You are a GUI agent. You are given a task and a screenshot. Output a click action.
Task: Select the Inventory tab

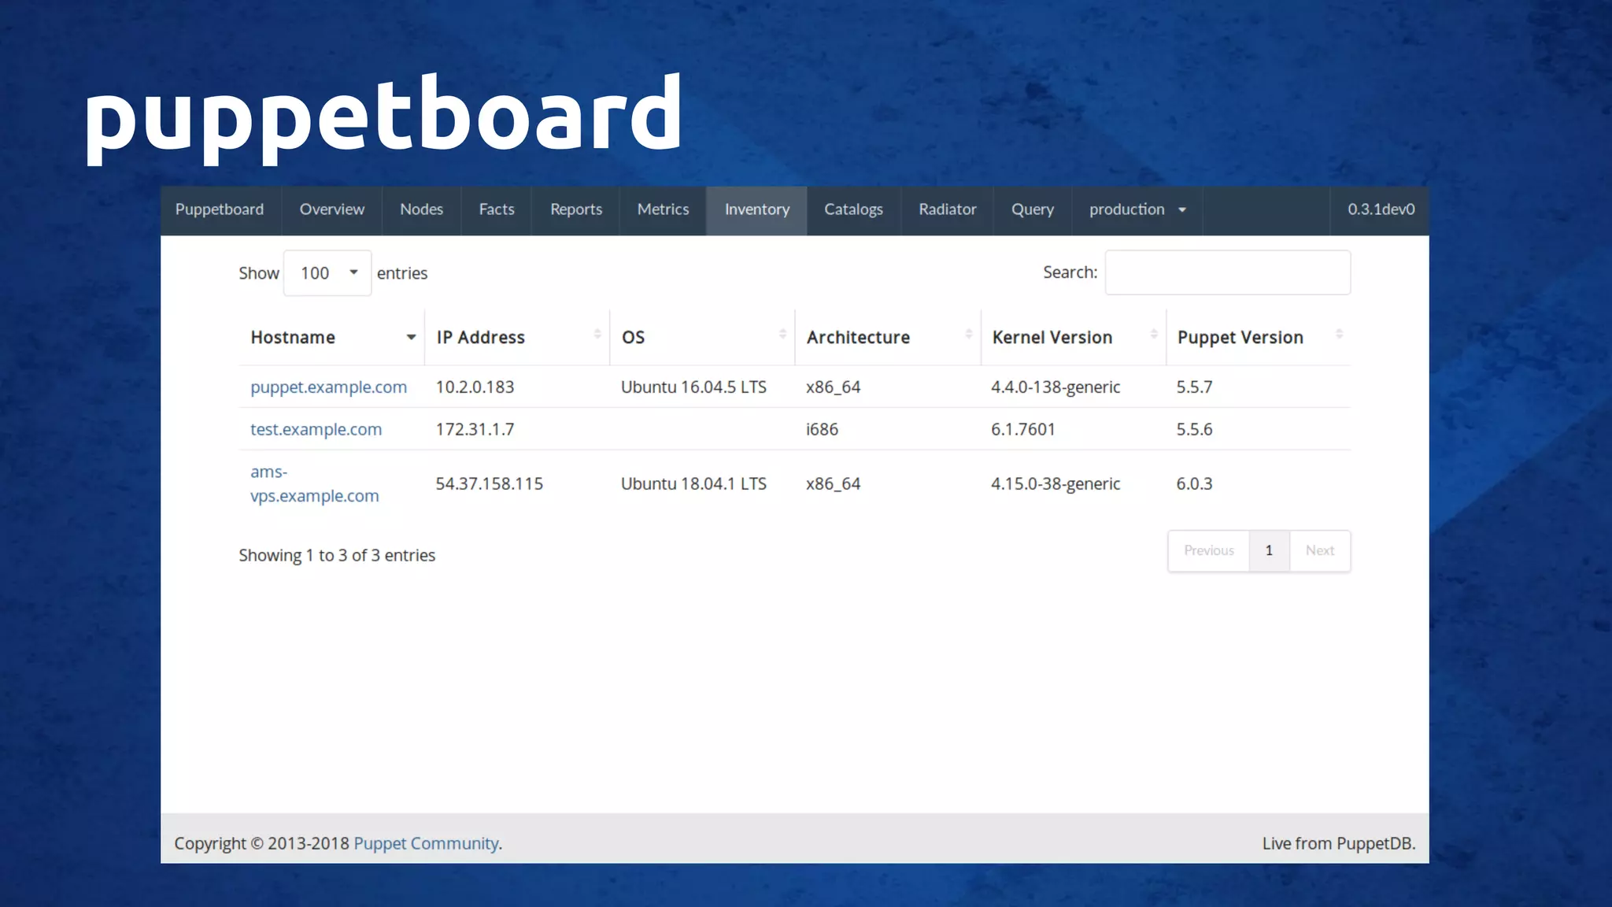pos(757,209)
